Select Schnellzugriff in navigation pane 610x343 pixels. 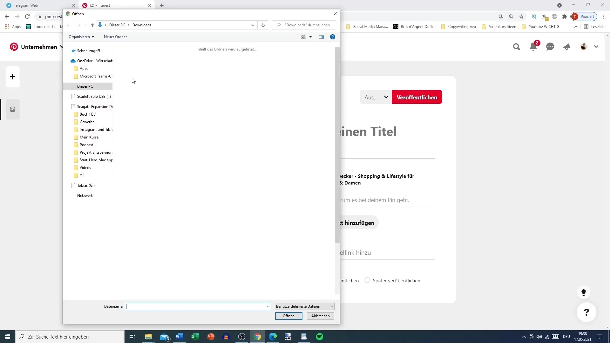88,51
